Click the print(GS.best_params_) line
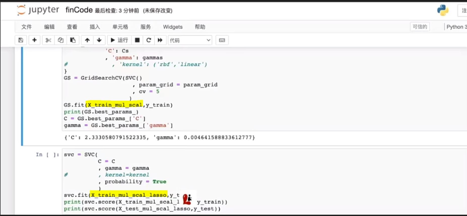Image resolution: width=467 pixels, height=216 pixels. [101, 112]
